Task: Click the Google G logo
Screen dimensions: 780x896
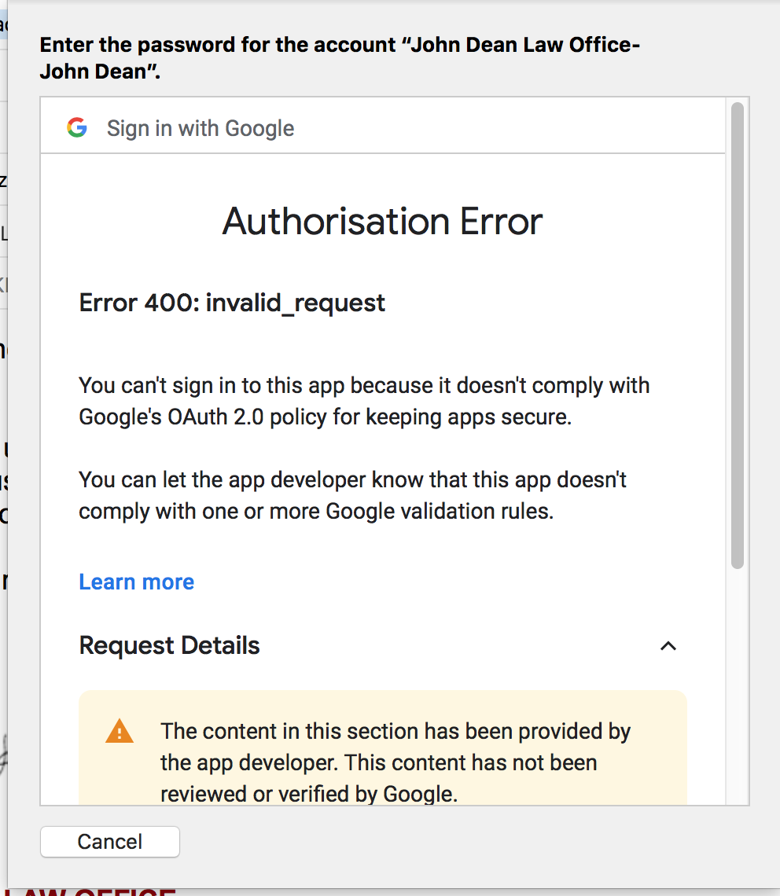Action: click(x=77, y=127)
